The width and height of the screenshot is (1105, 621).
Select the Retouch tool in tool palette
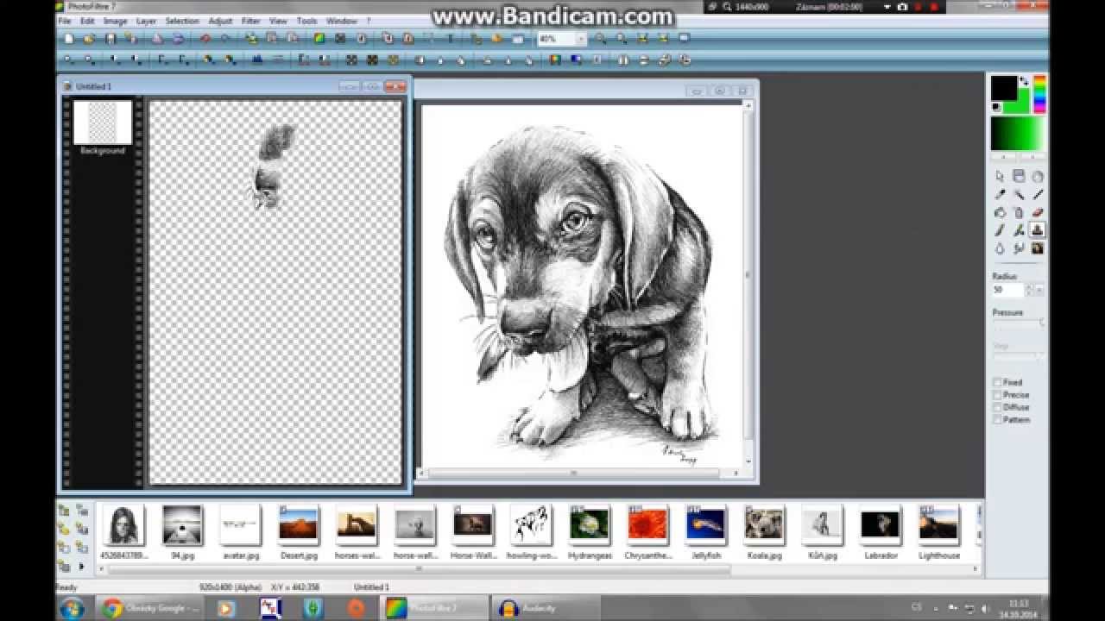click(1038, 248)
